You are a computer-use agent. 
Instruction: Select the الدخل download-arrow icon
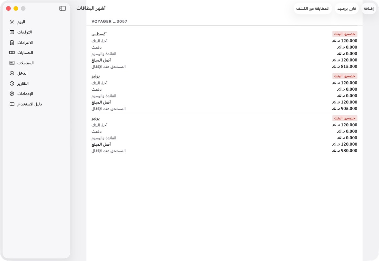coord(12,73)
